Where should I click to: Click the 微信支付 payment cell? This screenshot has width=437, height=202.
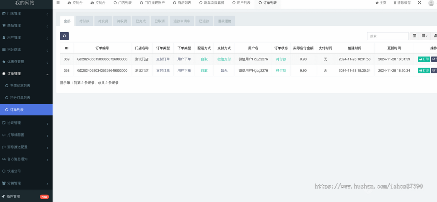pos(224,59)
